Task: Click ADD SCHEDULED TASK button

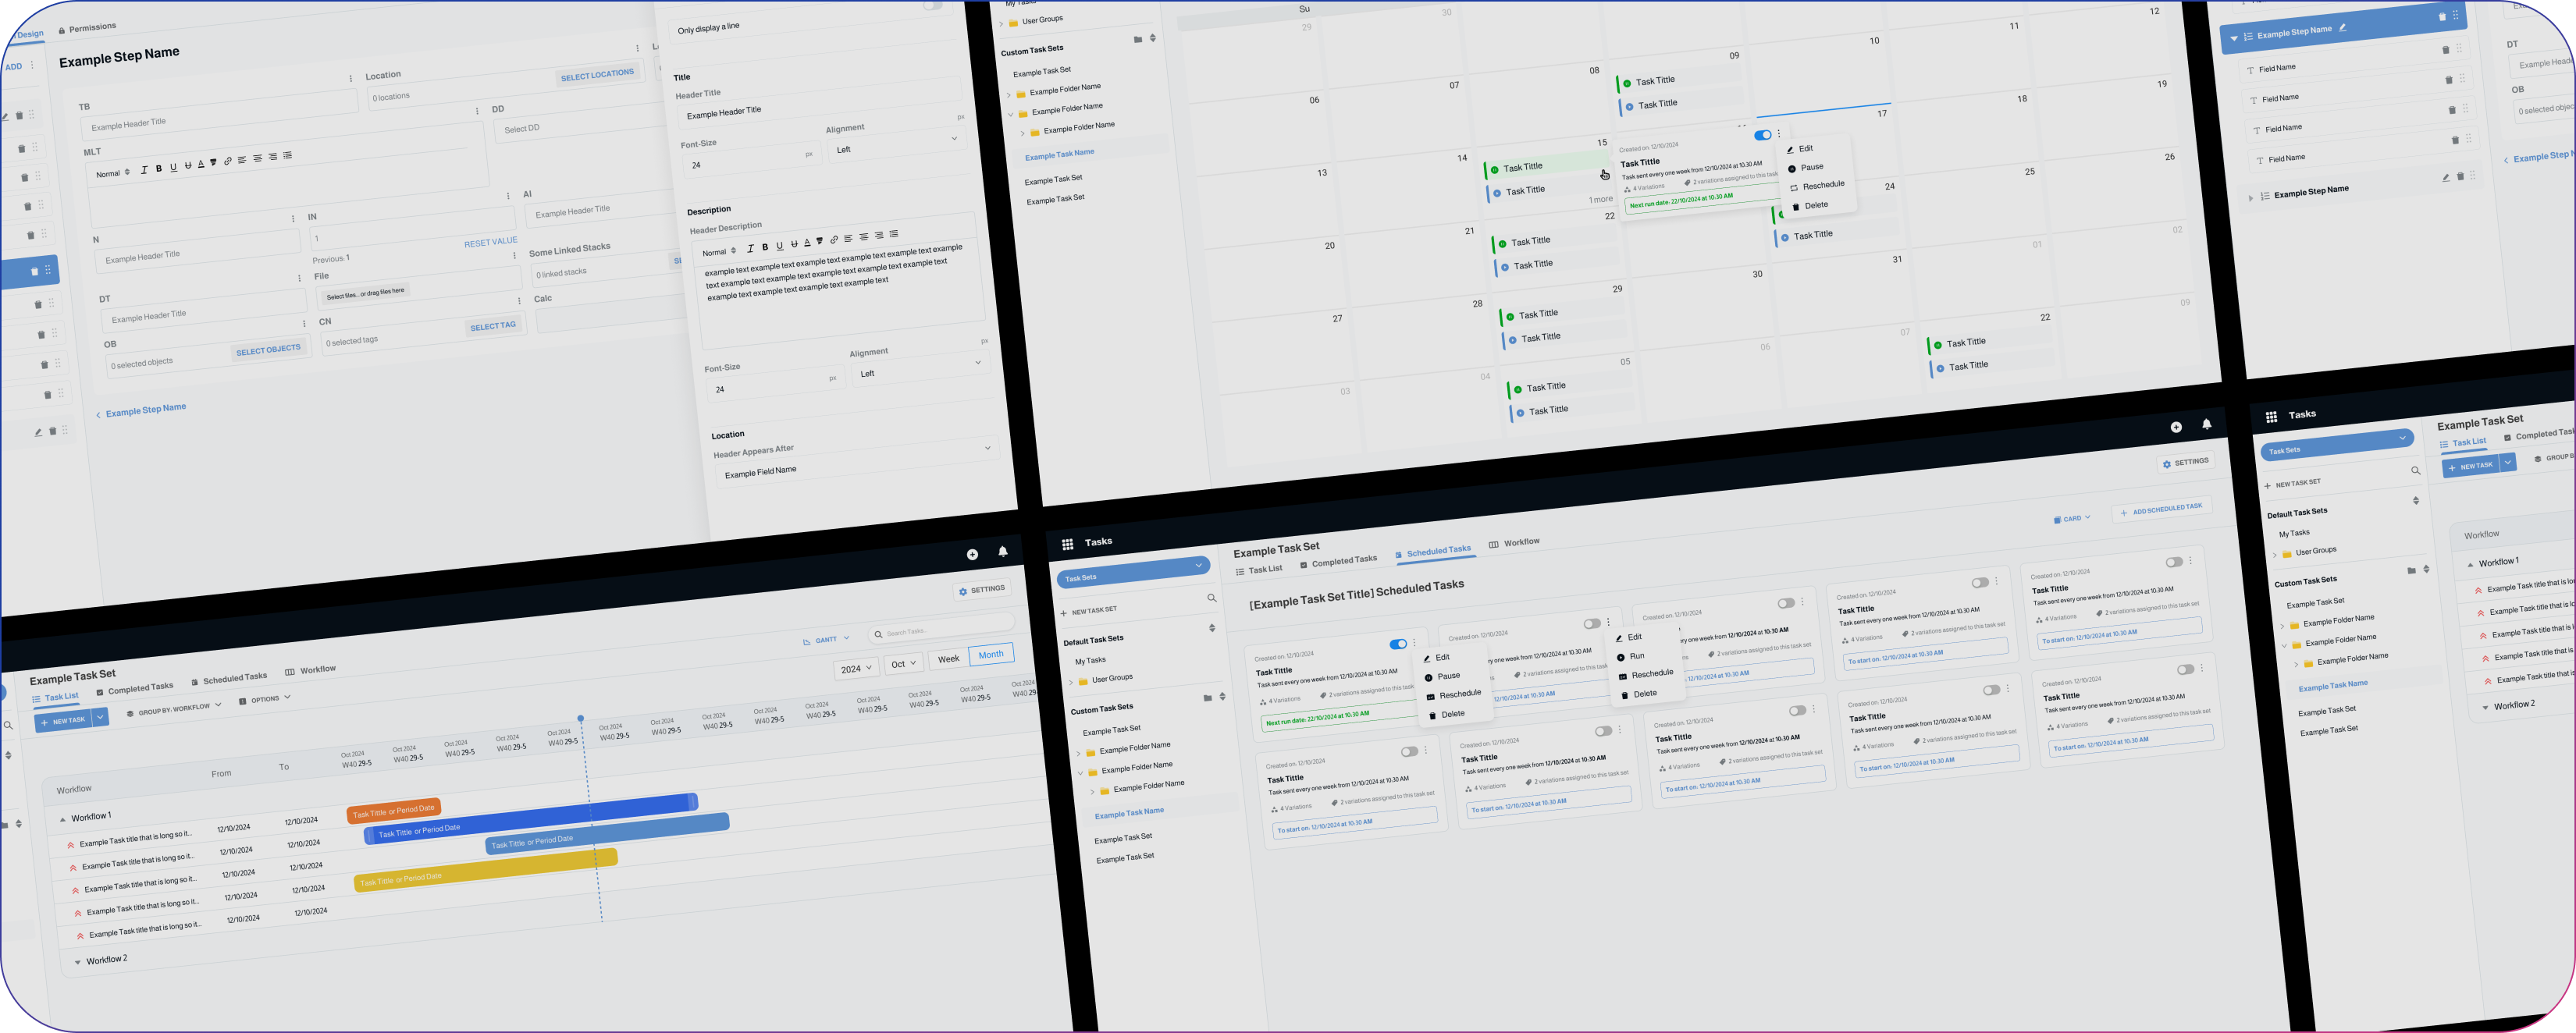Action: [x=2161, y=509]
